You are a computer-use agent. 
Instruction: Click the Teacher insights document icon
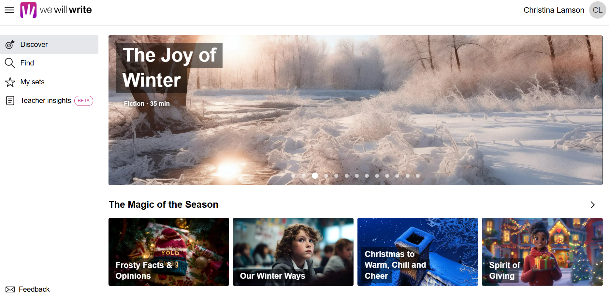[x=10, y=101]
